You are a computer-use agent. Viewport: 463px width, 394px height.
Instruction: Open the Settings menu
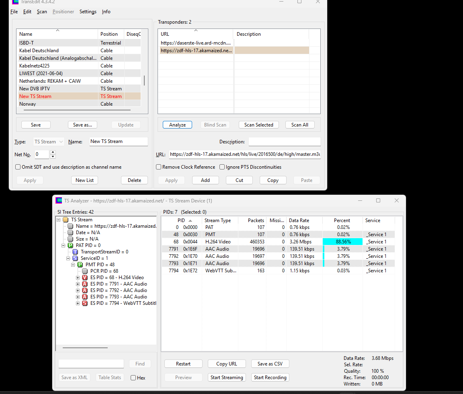[x=88, y=12]
